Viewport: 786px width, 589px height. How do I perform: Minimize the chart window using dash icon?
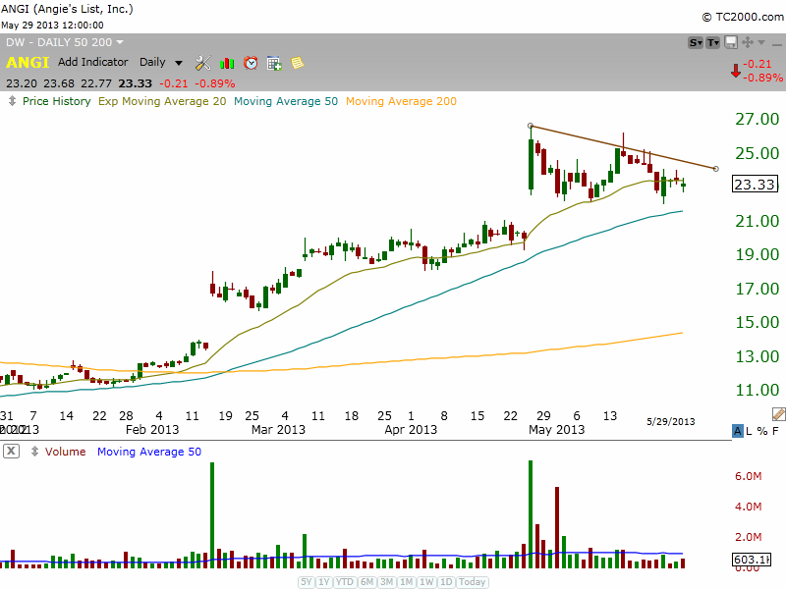(x=776, y=44)
